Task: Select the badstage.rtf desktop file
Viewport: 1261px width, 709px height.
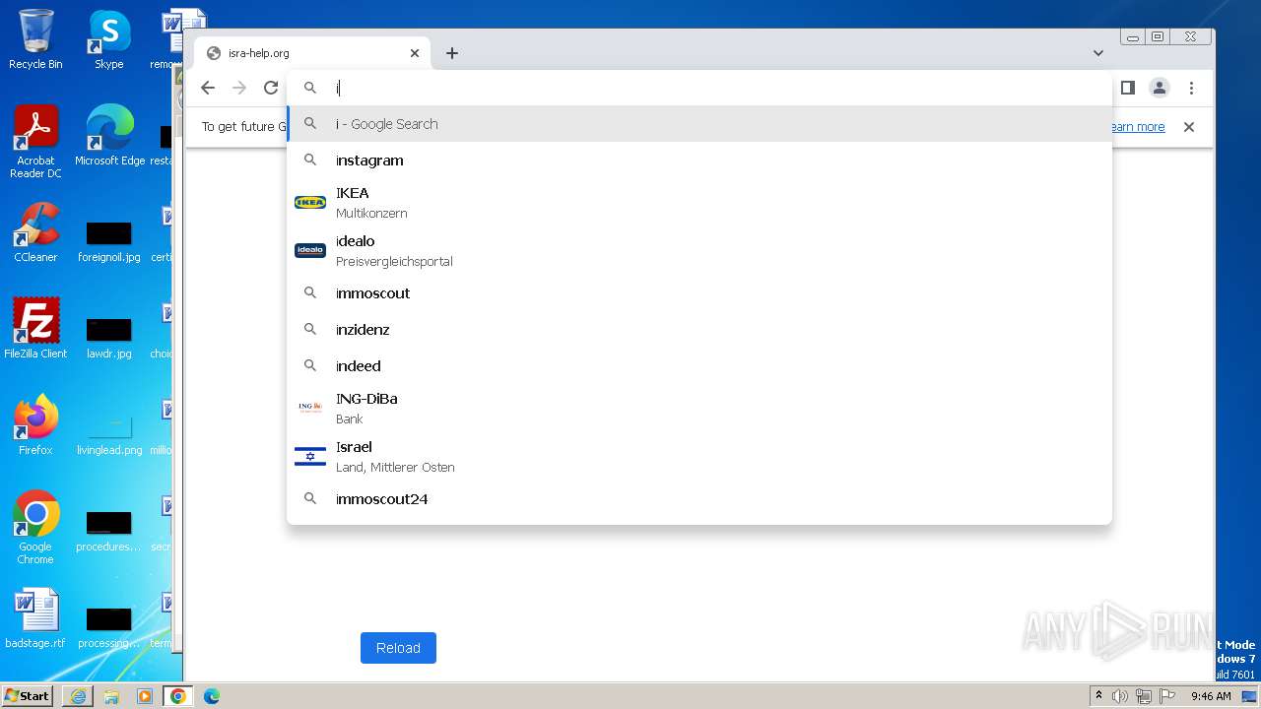Action: 35,620
